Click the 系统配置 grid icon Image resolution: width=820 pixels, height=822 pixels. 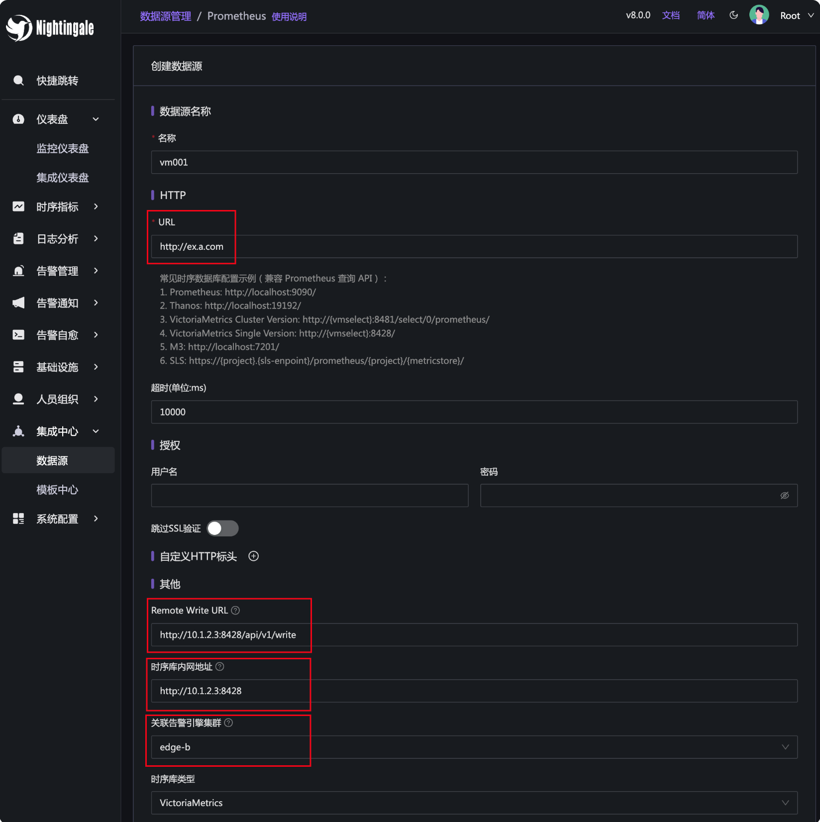coord(18,519)
